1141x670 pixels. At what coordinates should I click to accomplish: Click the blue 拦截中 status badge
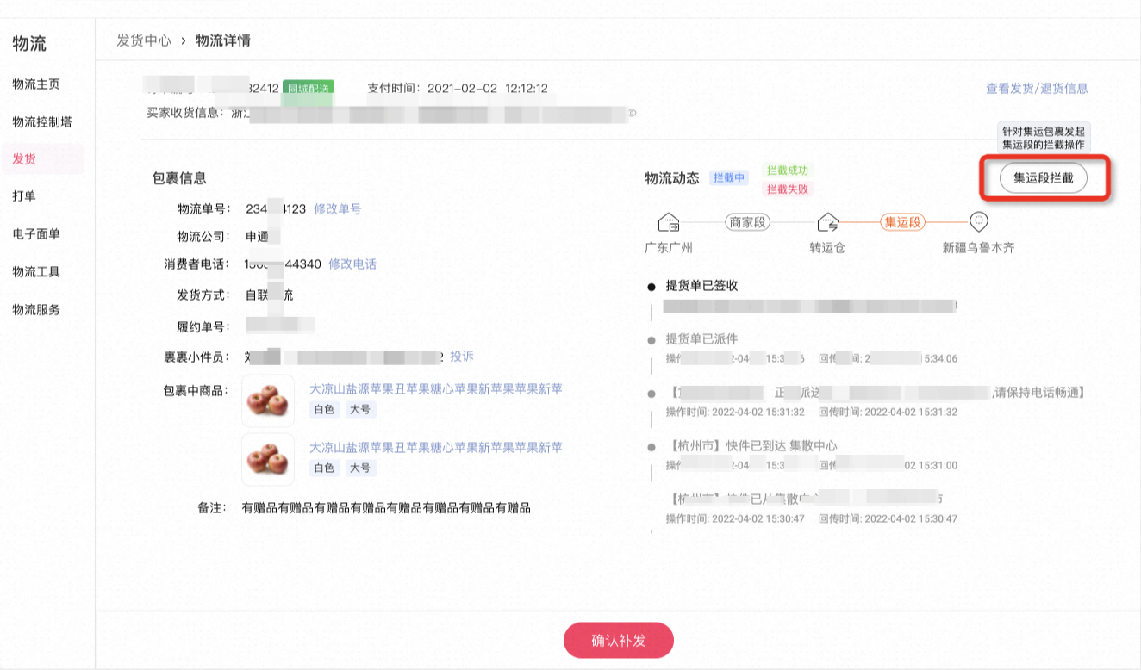[729, 178]
